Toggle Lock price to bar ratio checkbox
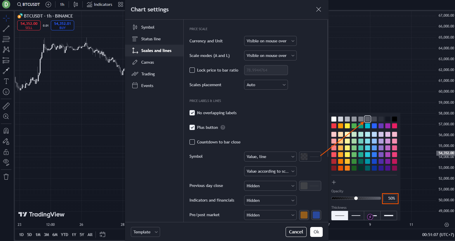Screen dimensions: 455x241 (192, 70)
